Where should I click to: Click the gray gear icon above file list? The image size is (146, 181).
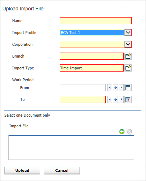(129, 132)
